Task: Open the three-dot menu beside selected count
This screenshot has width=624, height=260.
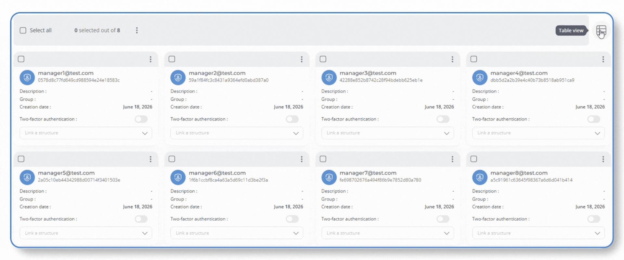Action: [137, 30]
